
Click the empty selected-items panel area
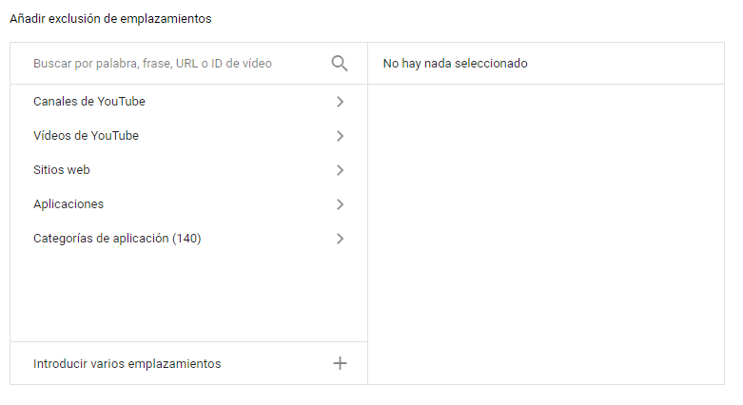click(x=546, y=235)
